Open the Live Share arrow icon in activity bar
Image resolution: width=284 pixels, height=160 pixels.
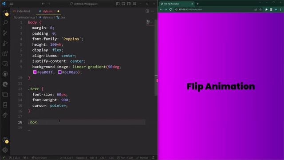pyautogui.click(x=5, y=115)
